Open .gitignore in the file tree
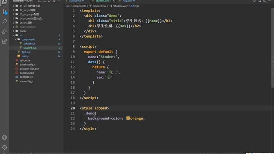 [x=25, y=60]
